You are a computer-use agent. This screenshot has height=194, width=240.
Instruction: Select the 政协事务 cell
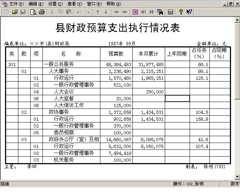(71, 112)
